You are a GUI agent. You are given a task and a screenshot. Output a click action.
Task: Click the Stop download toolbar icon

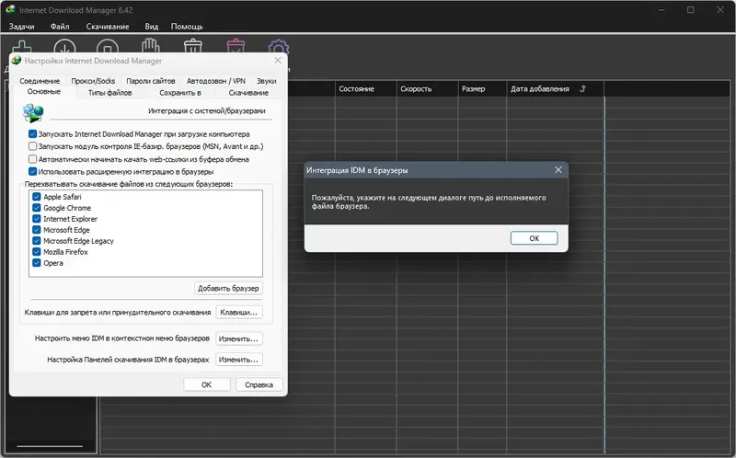pos(108,47)
